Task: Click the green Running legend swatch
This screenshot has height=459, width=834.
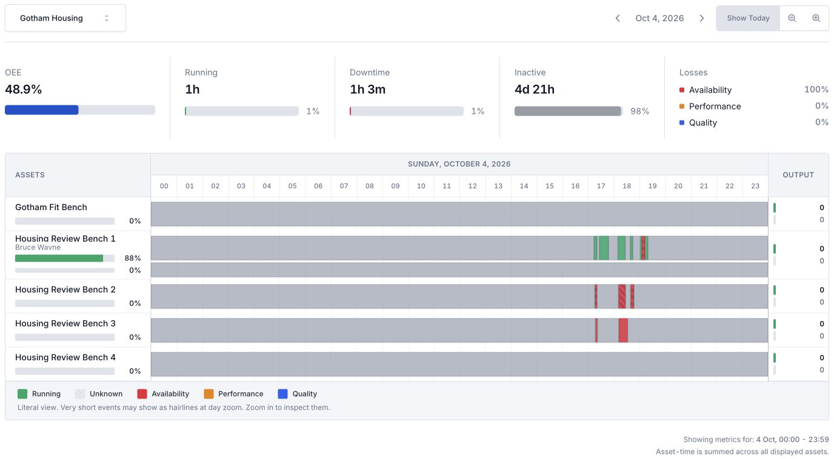Action: click(x=22, y=394)
